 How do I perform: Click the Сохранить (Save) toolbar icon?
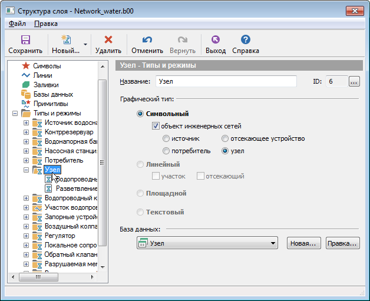click(25, 40)
